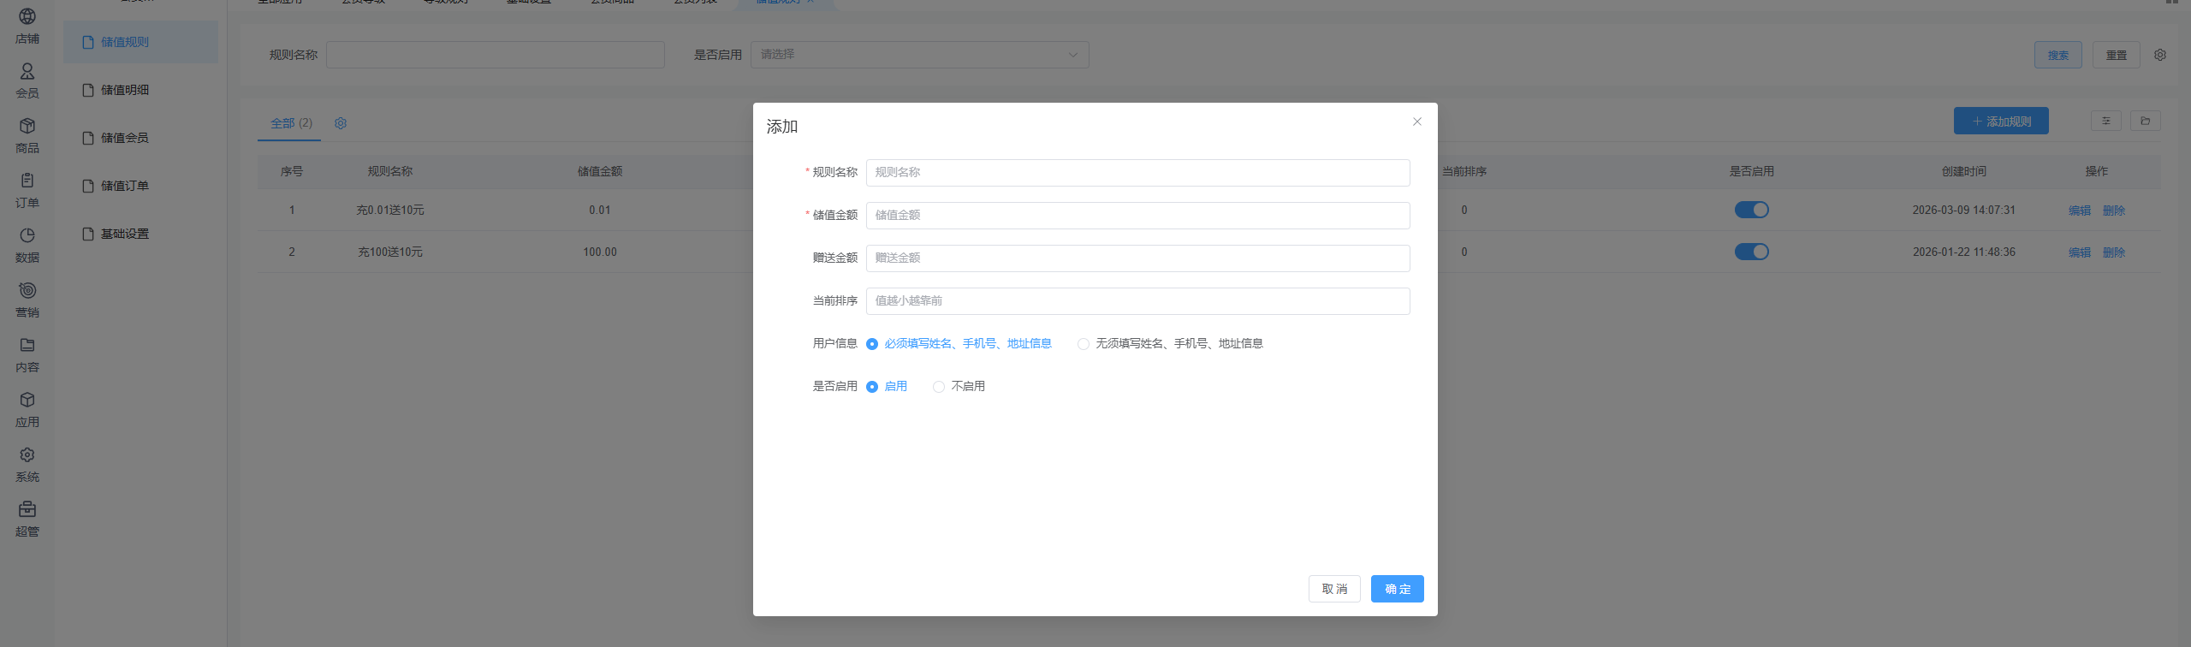Click the rule name 充0.01送10元

point(390,211)
